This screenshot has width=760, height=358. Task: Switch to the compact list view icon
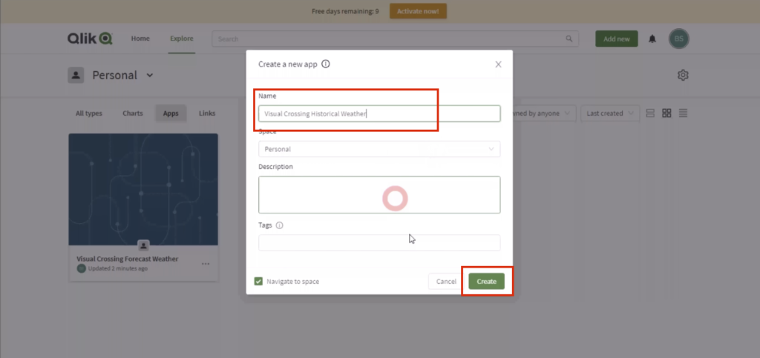683,113
